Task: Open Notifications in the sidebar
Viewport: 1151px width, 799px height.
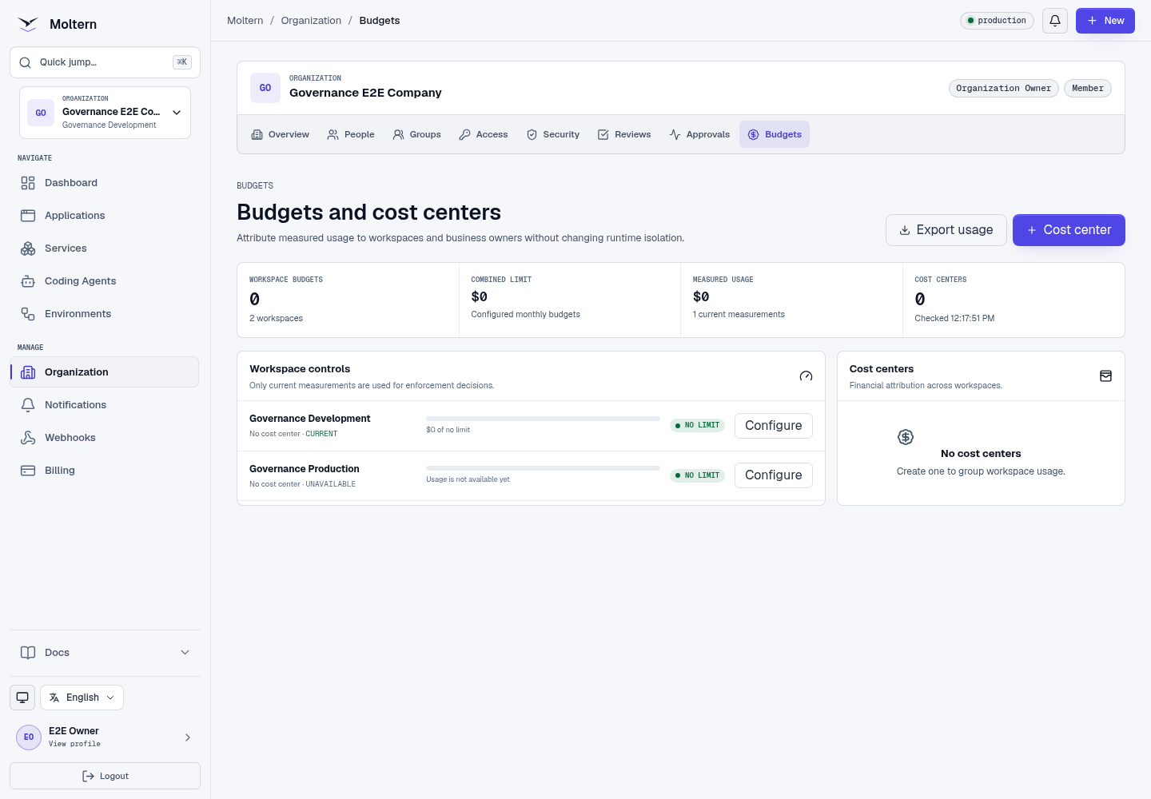Action: point(105,405)
